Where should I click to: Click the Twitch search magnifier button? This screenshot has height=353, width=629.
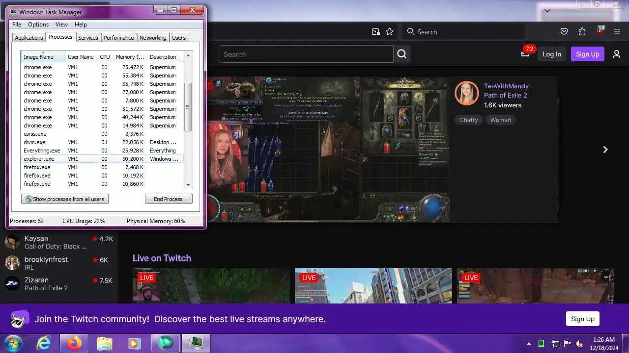(x=402, y=54)
